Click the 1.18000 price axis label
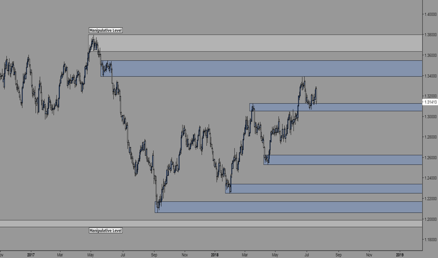Screen dimensions: 438x258 point(430,240)
